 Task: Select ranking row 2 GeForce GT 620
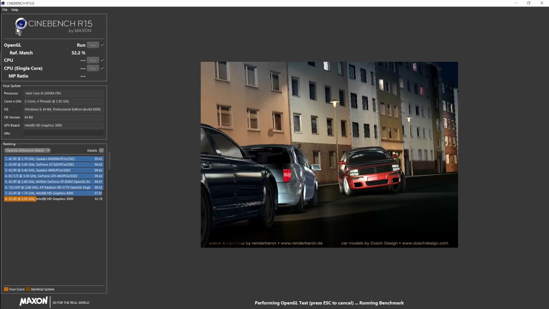click(54, 164)
